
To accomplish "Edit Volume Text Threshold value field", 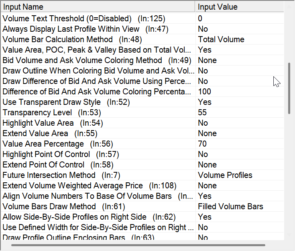I will [240, 18].
